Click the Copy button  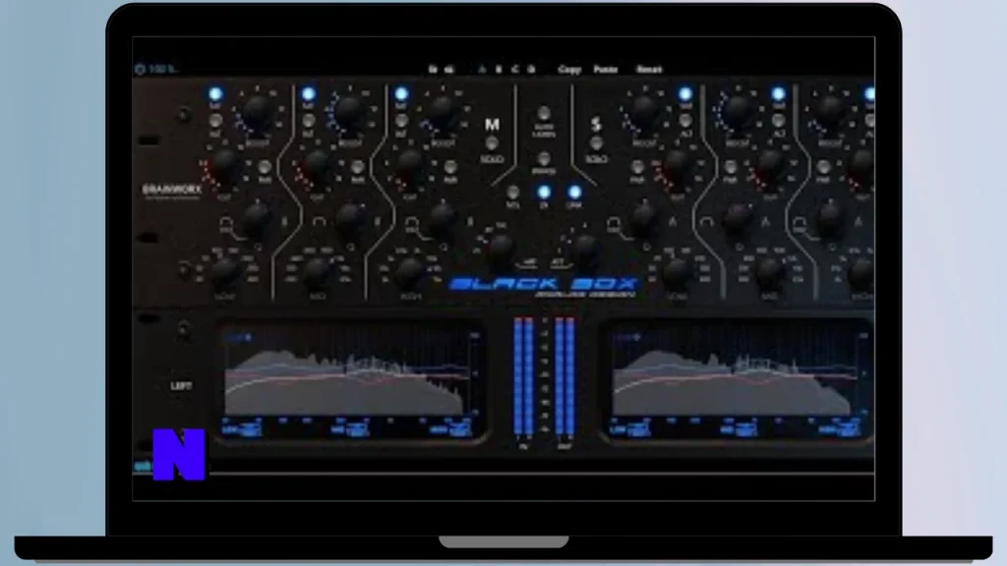tap(569, 69)
